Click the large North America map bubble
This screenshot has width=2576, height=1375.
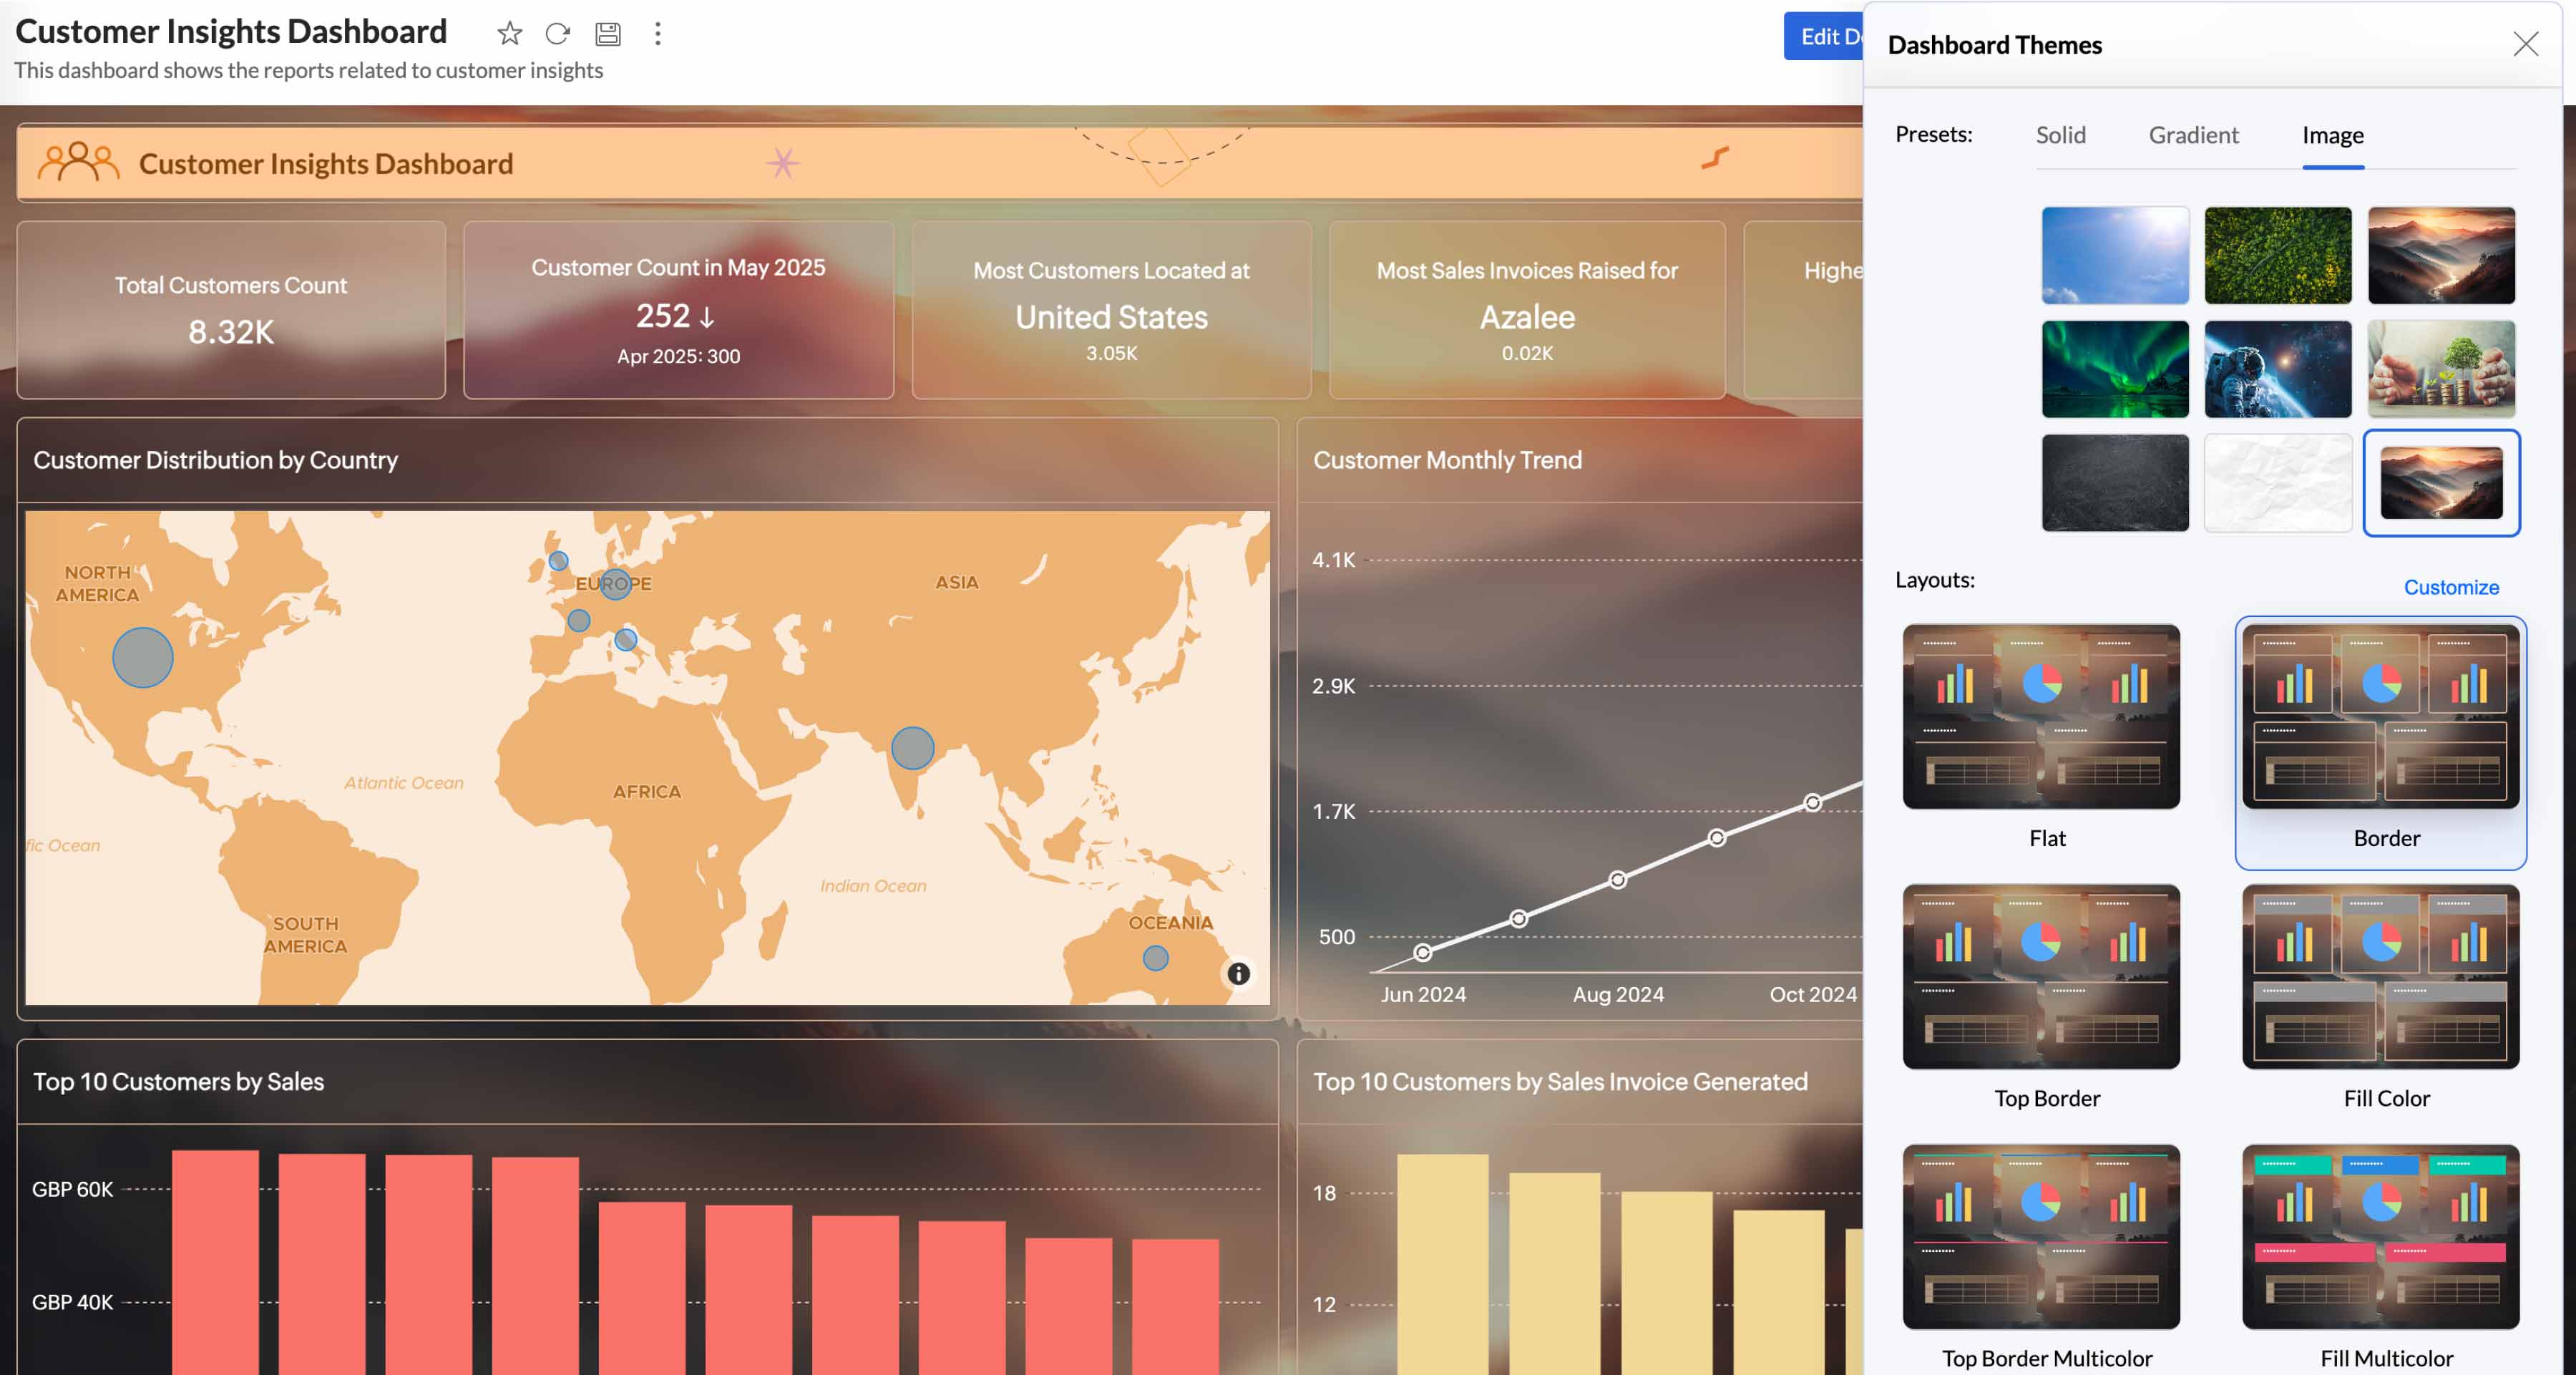142,657
